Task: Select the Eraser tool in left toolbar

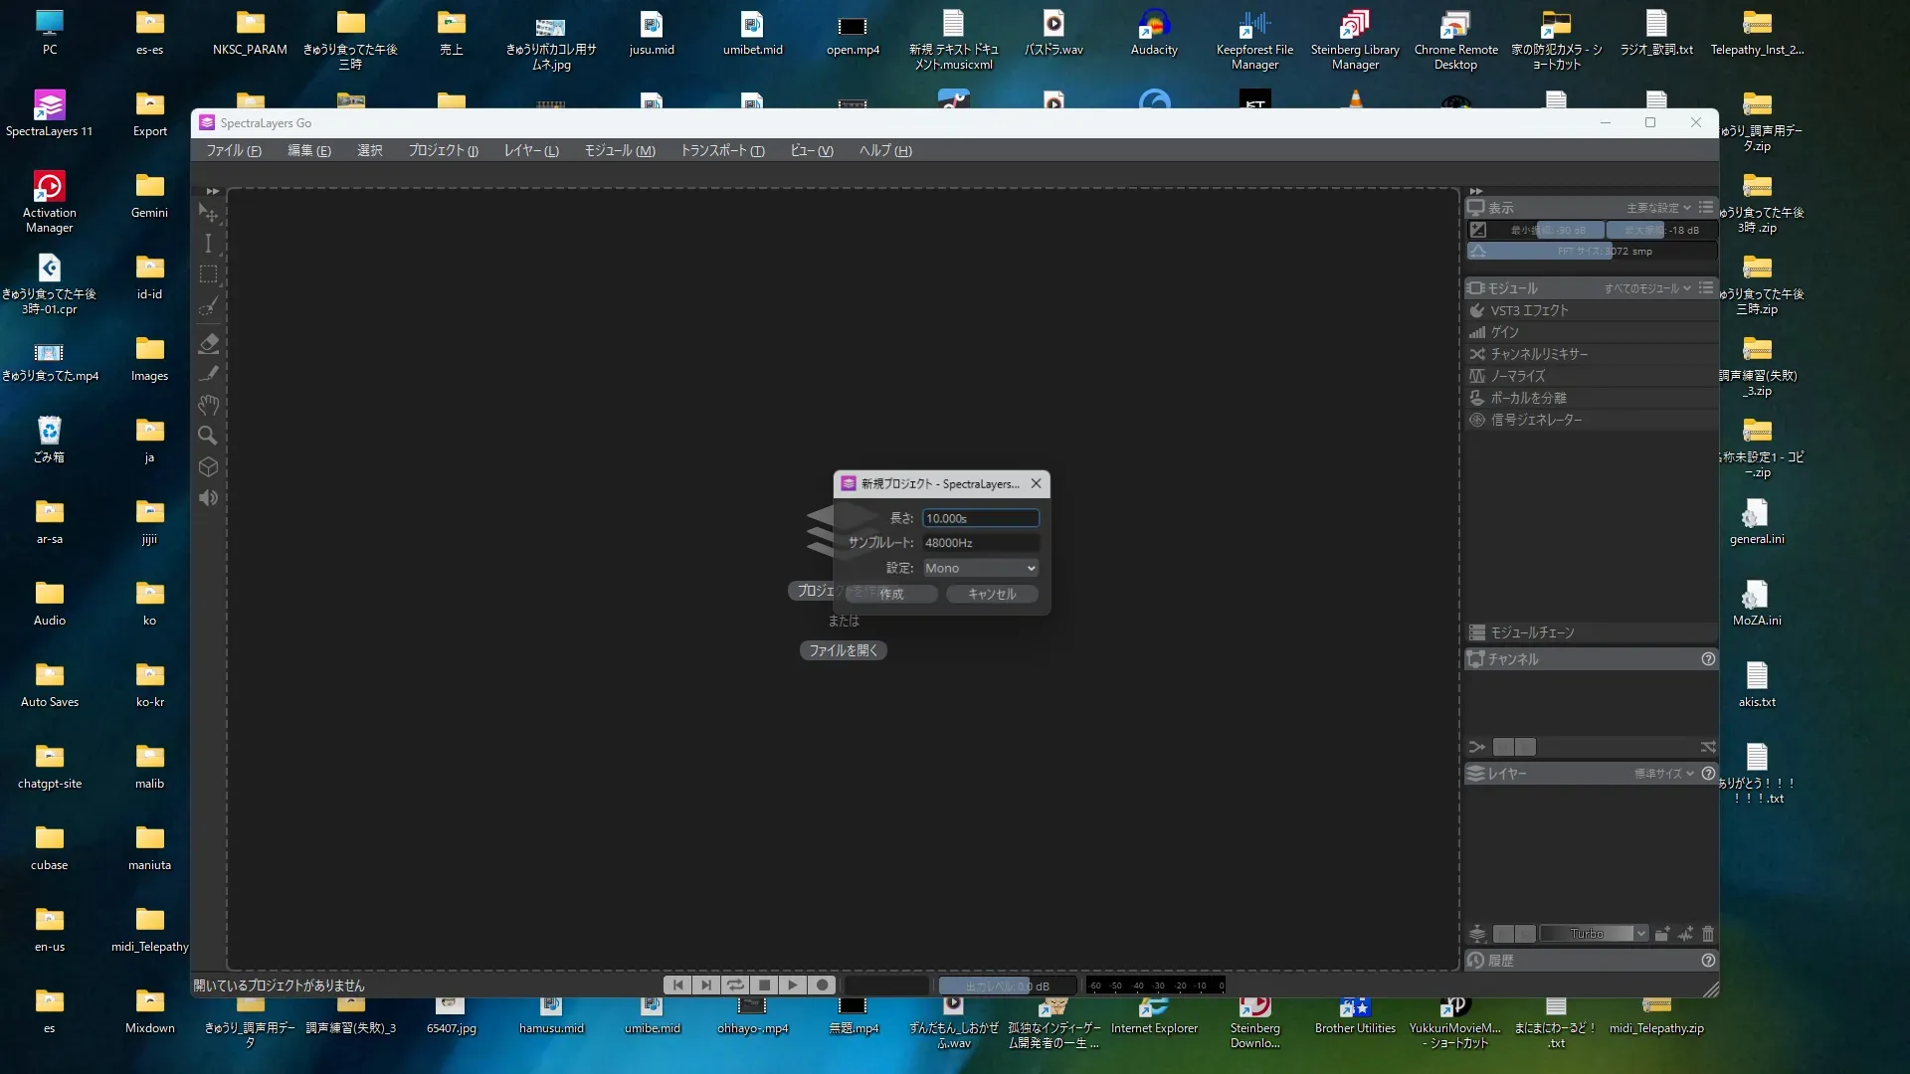Action: point(208,343)
